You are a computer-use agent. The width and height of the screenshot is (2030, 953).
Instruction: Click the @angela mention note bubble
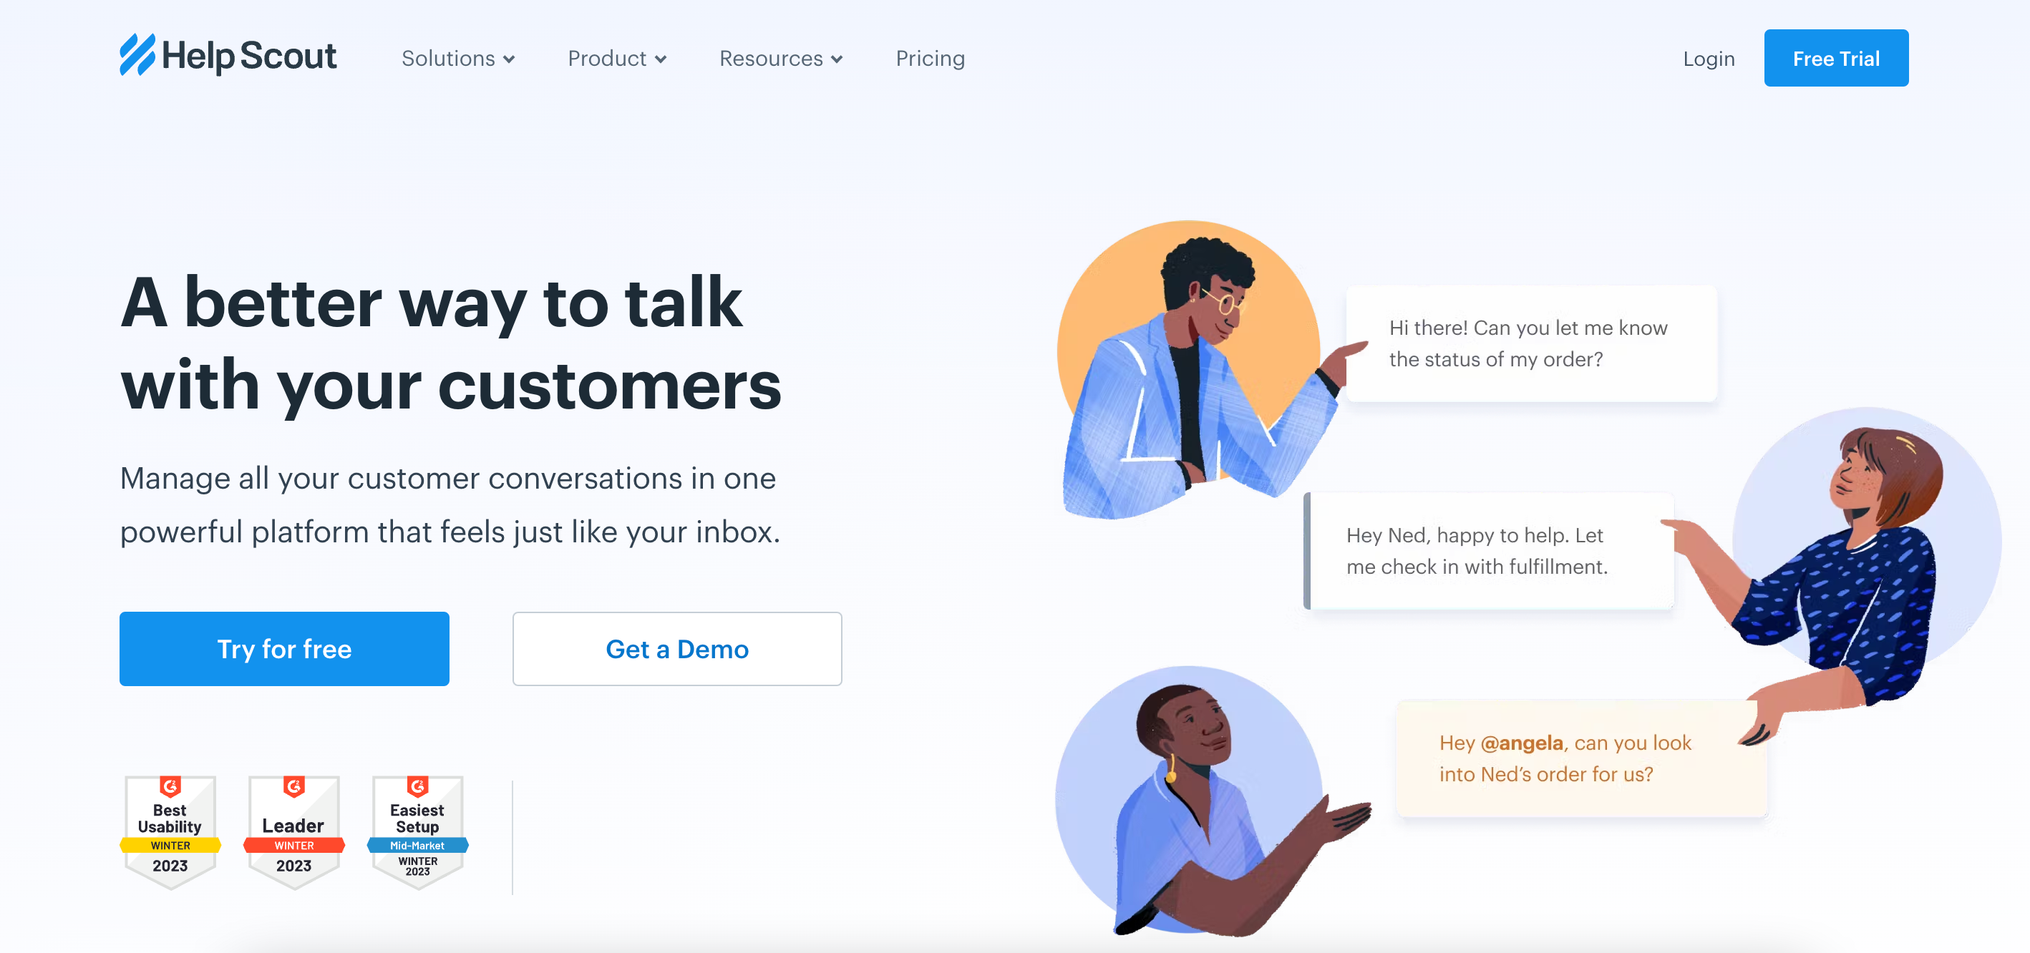click(1580, 758)
